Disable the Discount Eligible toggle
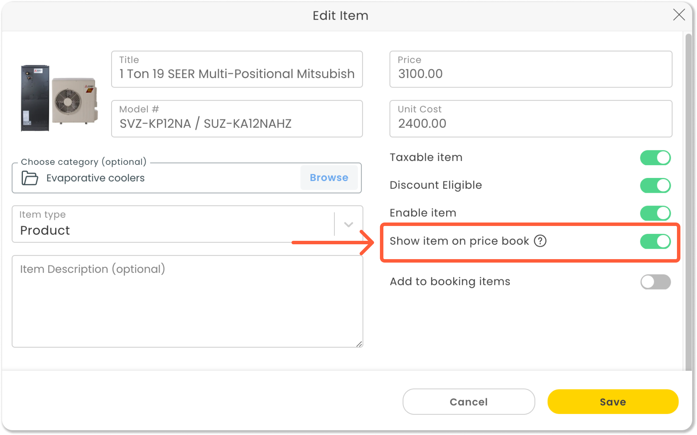 [655, 186]
